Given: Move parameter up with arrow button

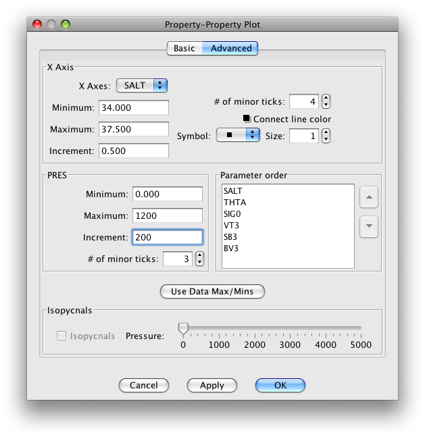Looking at the screenshot, I should 369,197.
